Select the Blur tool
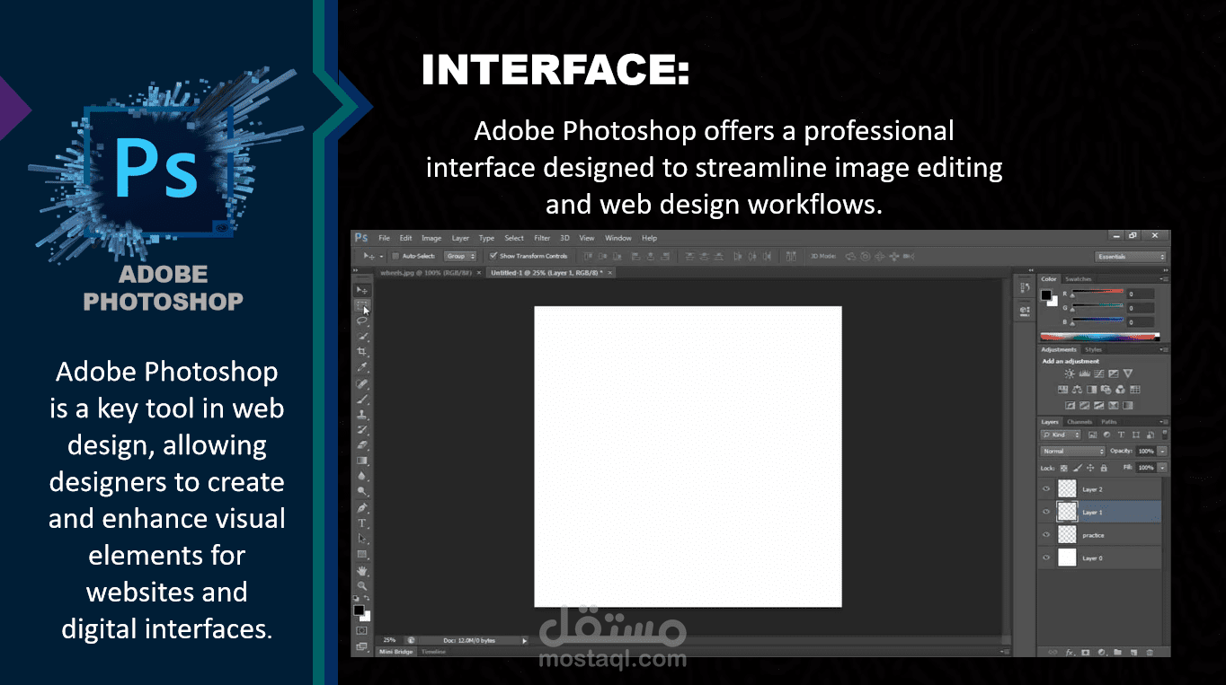 [361, 476]
